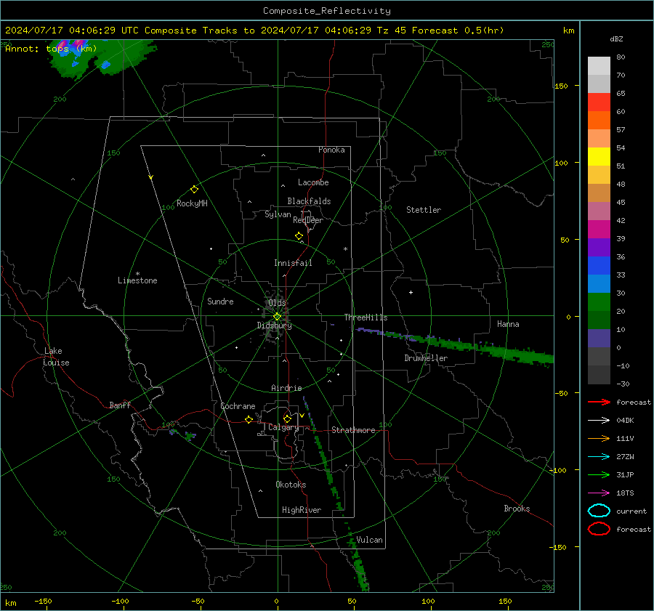
Task: Click the RockyMH label
Action: [x=192, y=203]
